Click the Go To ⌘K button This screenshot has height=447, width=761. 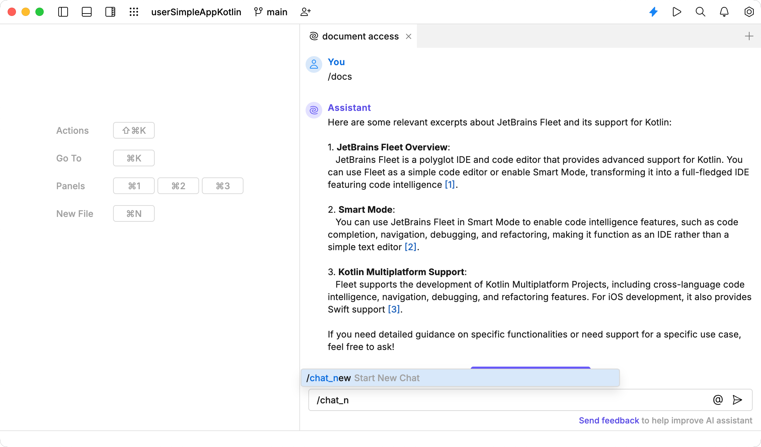click(134, 158)
